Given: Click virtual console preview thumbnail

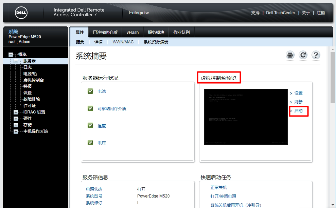Looking at the screenshot, I should 246,117.
